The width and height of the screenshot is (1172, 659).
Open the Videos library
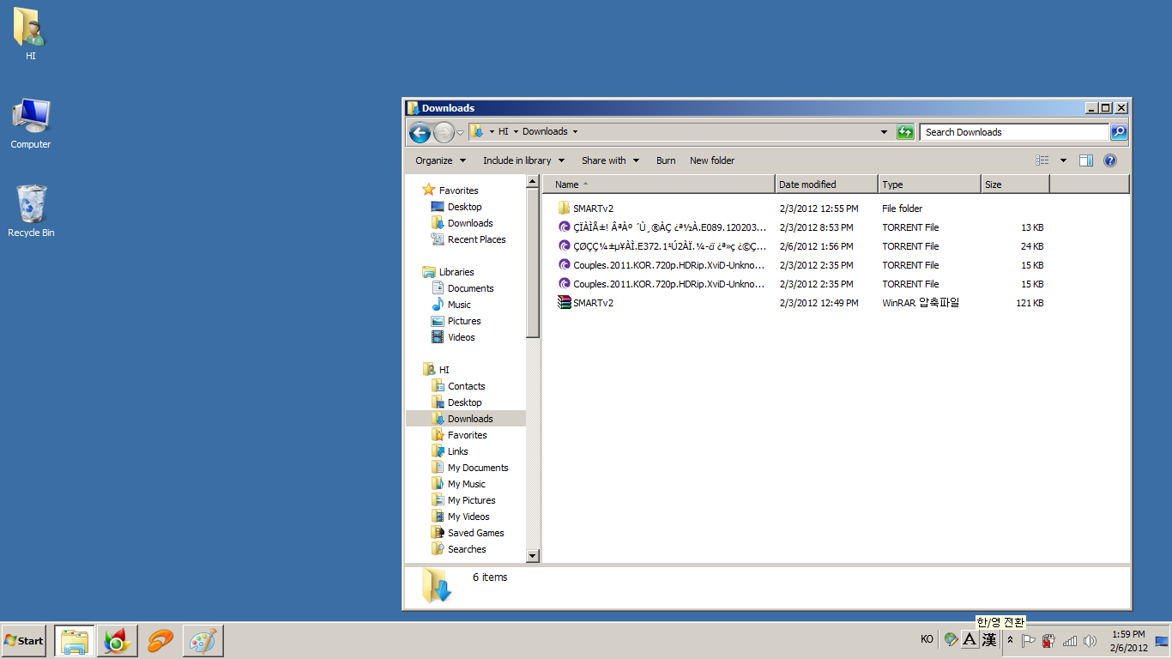pyautogui.click(x=461, y=337)
